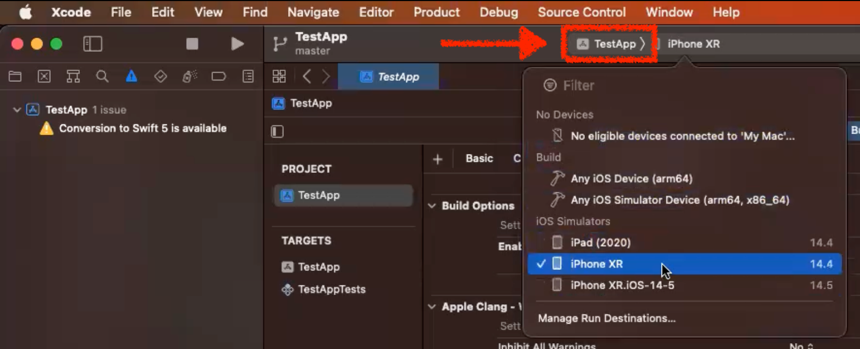Run the TestApp scheme

pos(237,44)
